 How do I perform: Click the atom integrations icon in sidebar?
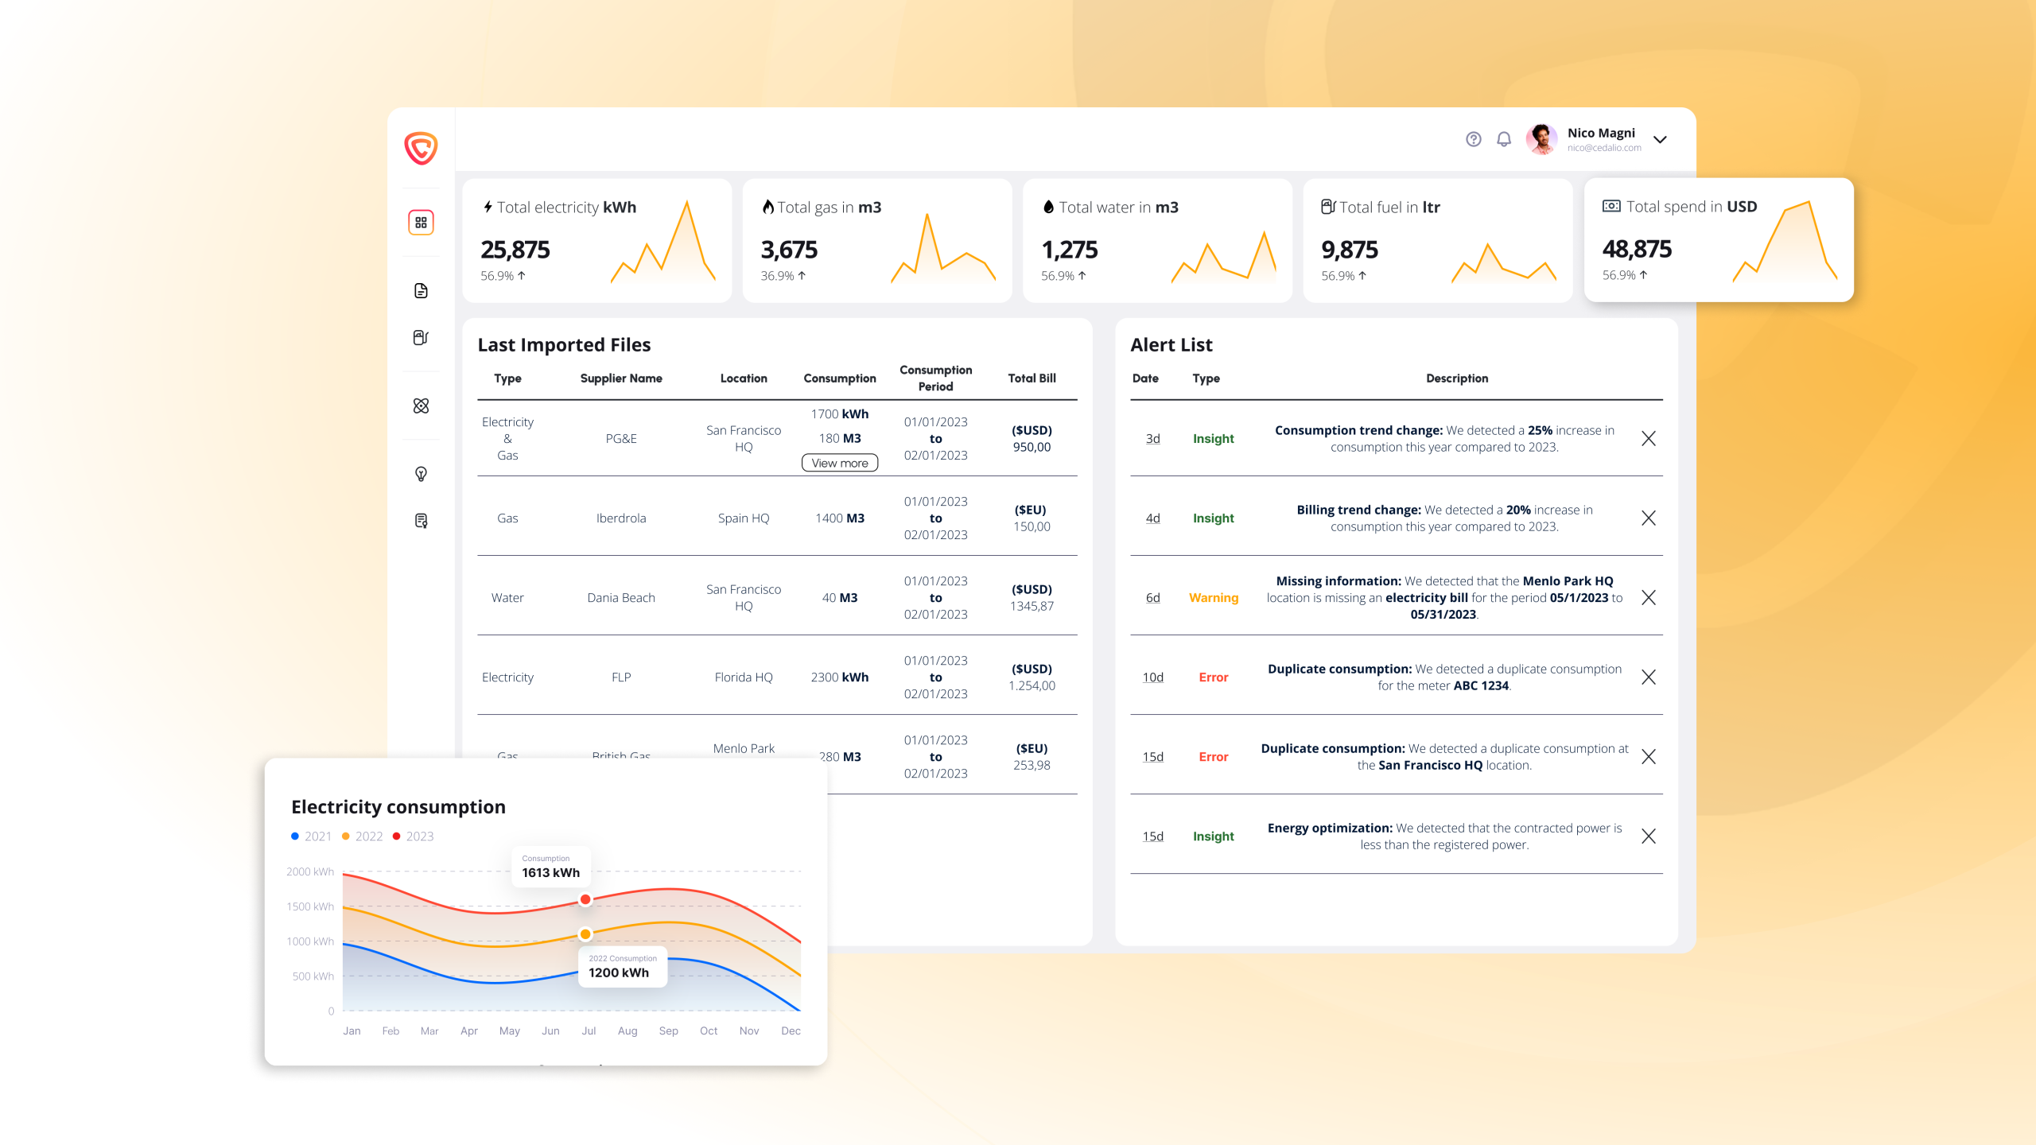click(422, 407)
